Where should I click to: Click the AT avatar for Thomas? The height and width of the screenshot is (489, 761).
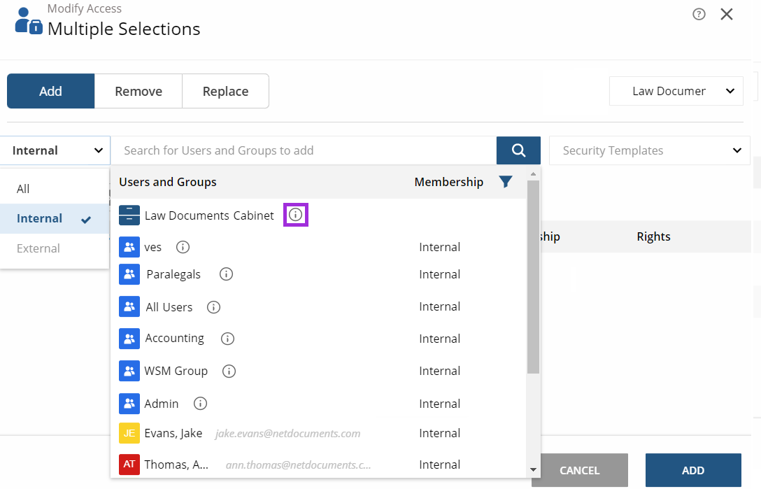(x=129, y=465)
